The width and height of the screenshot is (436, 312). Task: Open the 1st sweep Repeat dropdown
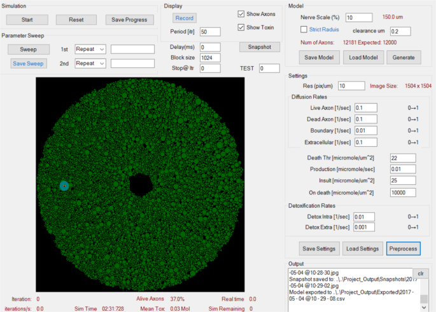pos(90,49)
